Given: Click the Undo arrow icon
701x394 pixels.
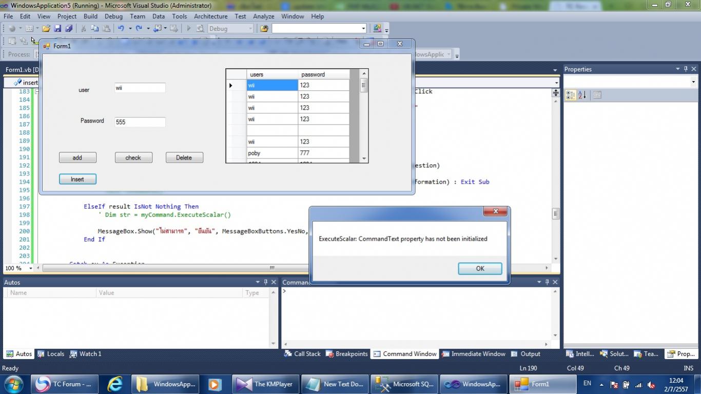Looking at the screenshot, I should 121,29.
